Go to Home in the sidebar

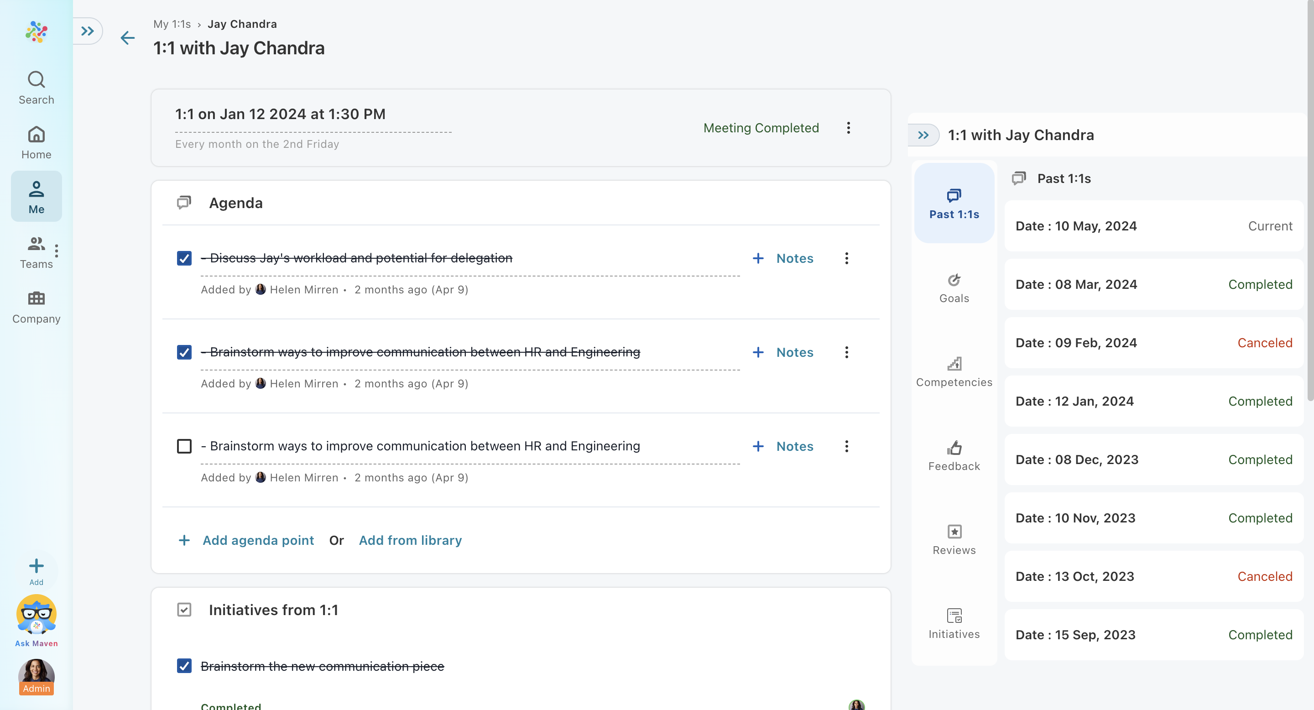point(36,143)
